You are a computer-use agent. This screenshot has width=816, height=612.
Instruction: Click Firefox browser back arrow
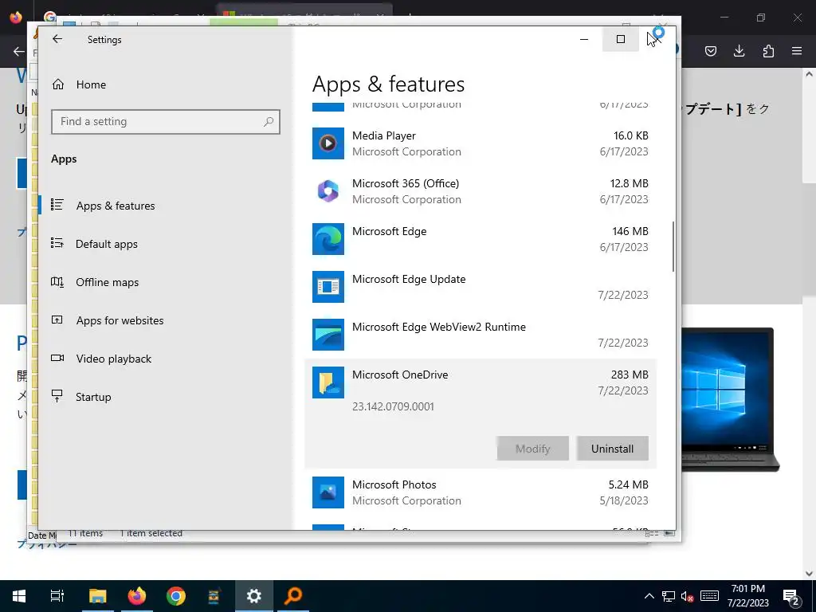pyautogui.click(x=19, y=52)
